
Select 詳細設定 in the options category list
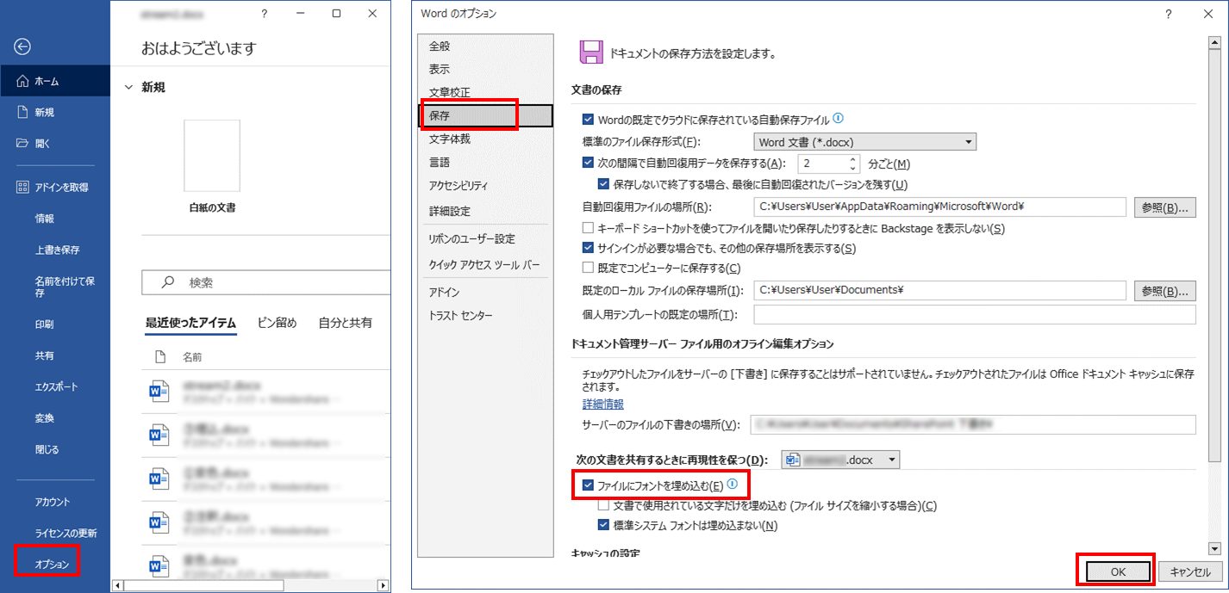click(449, 211)
